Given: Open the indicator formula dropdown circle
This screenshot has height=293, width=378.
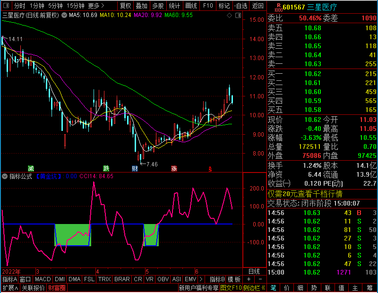Looking at the screenshot, I should coord(5,176).
